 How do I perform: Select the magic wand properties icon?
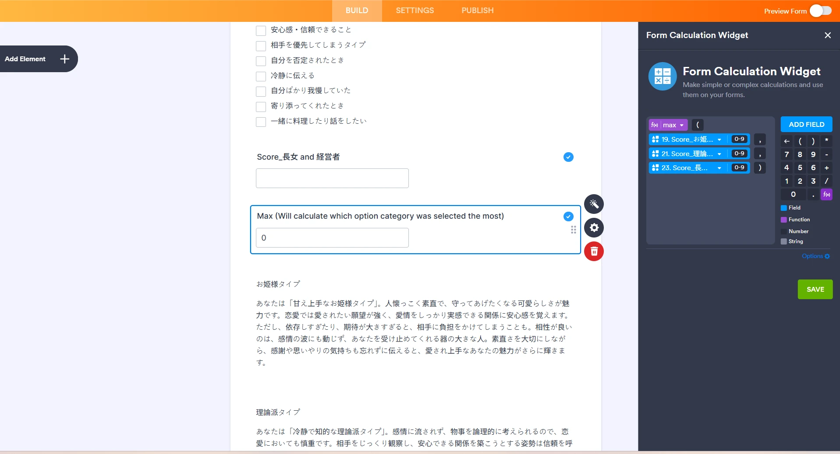coord(594,204)
